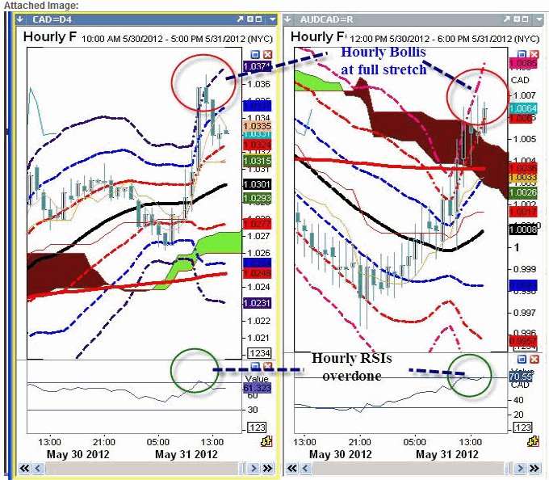Jump to start with CAD=D4 double-left arrow
The width and height of the screenshot is (549, 480).
[x=24, y=468]
